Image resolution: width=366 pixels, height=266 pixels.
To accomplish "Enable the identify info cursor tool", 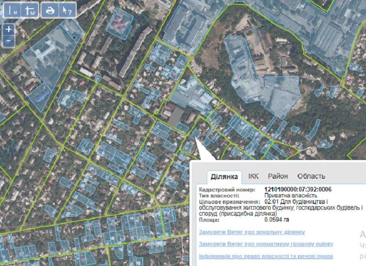I will (x=67, y=10).
